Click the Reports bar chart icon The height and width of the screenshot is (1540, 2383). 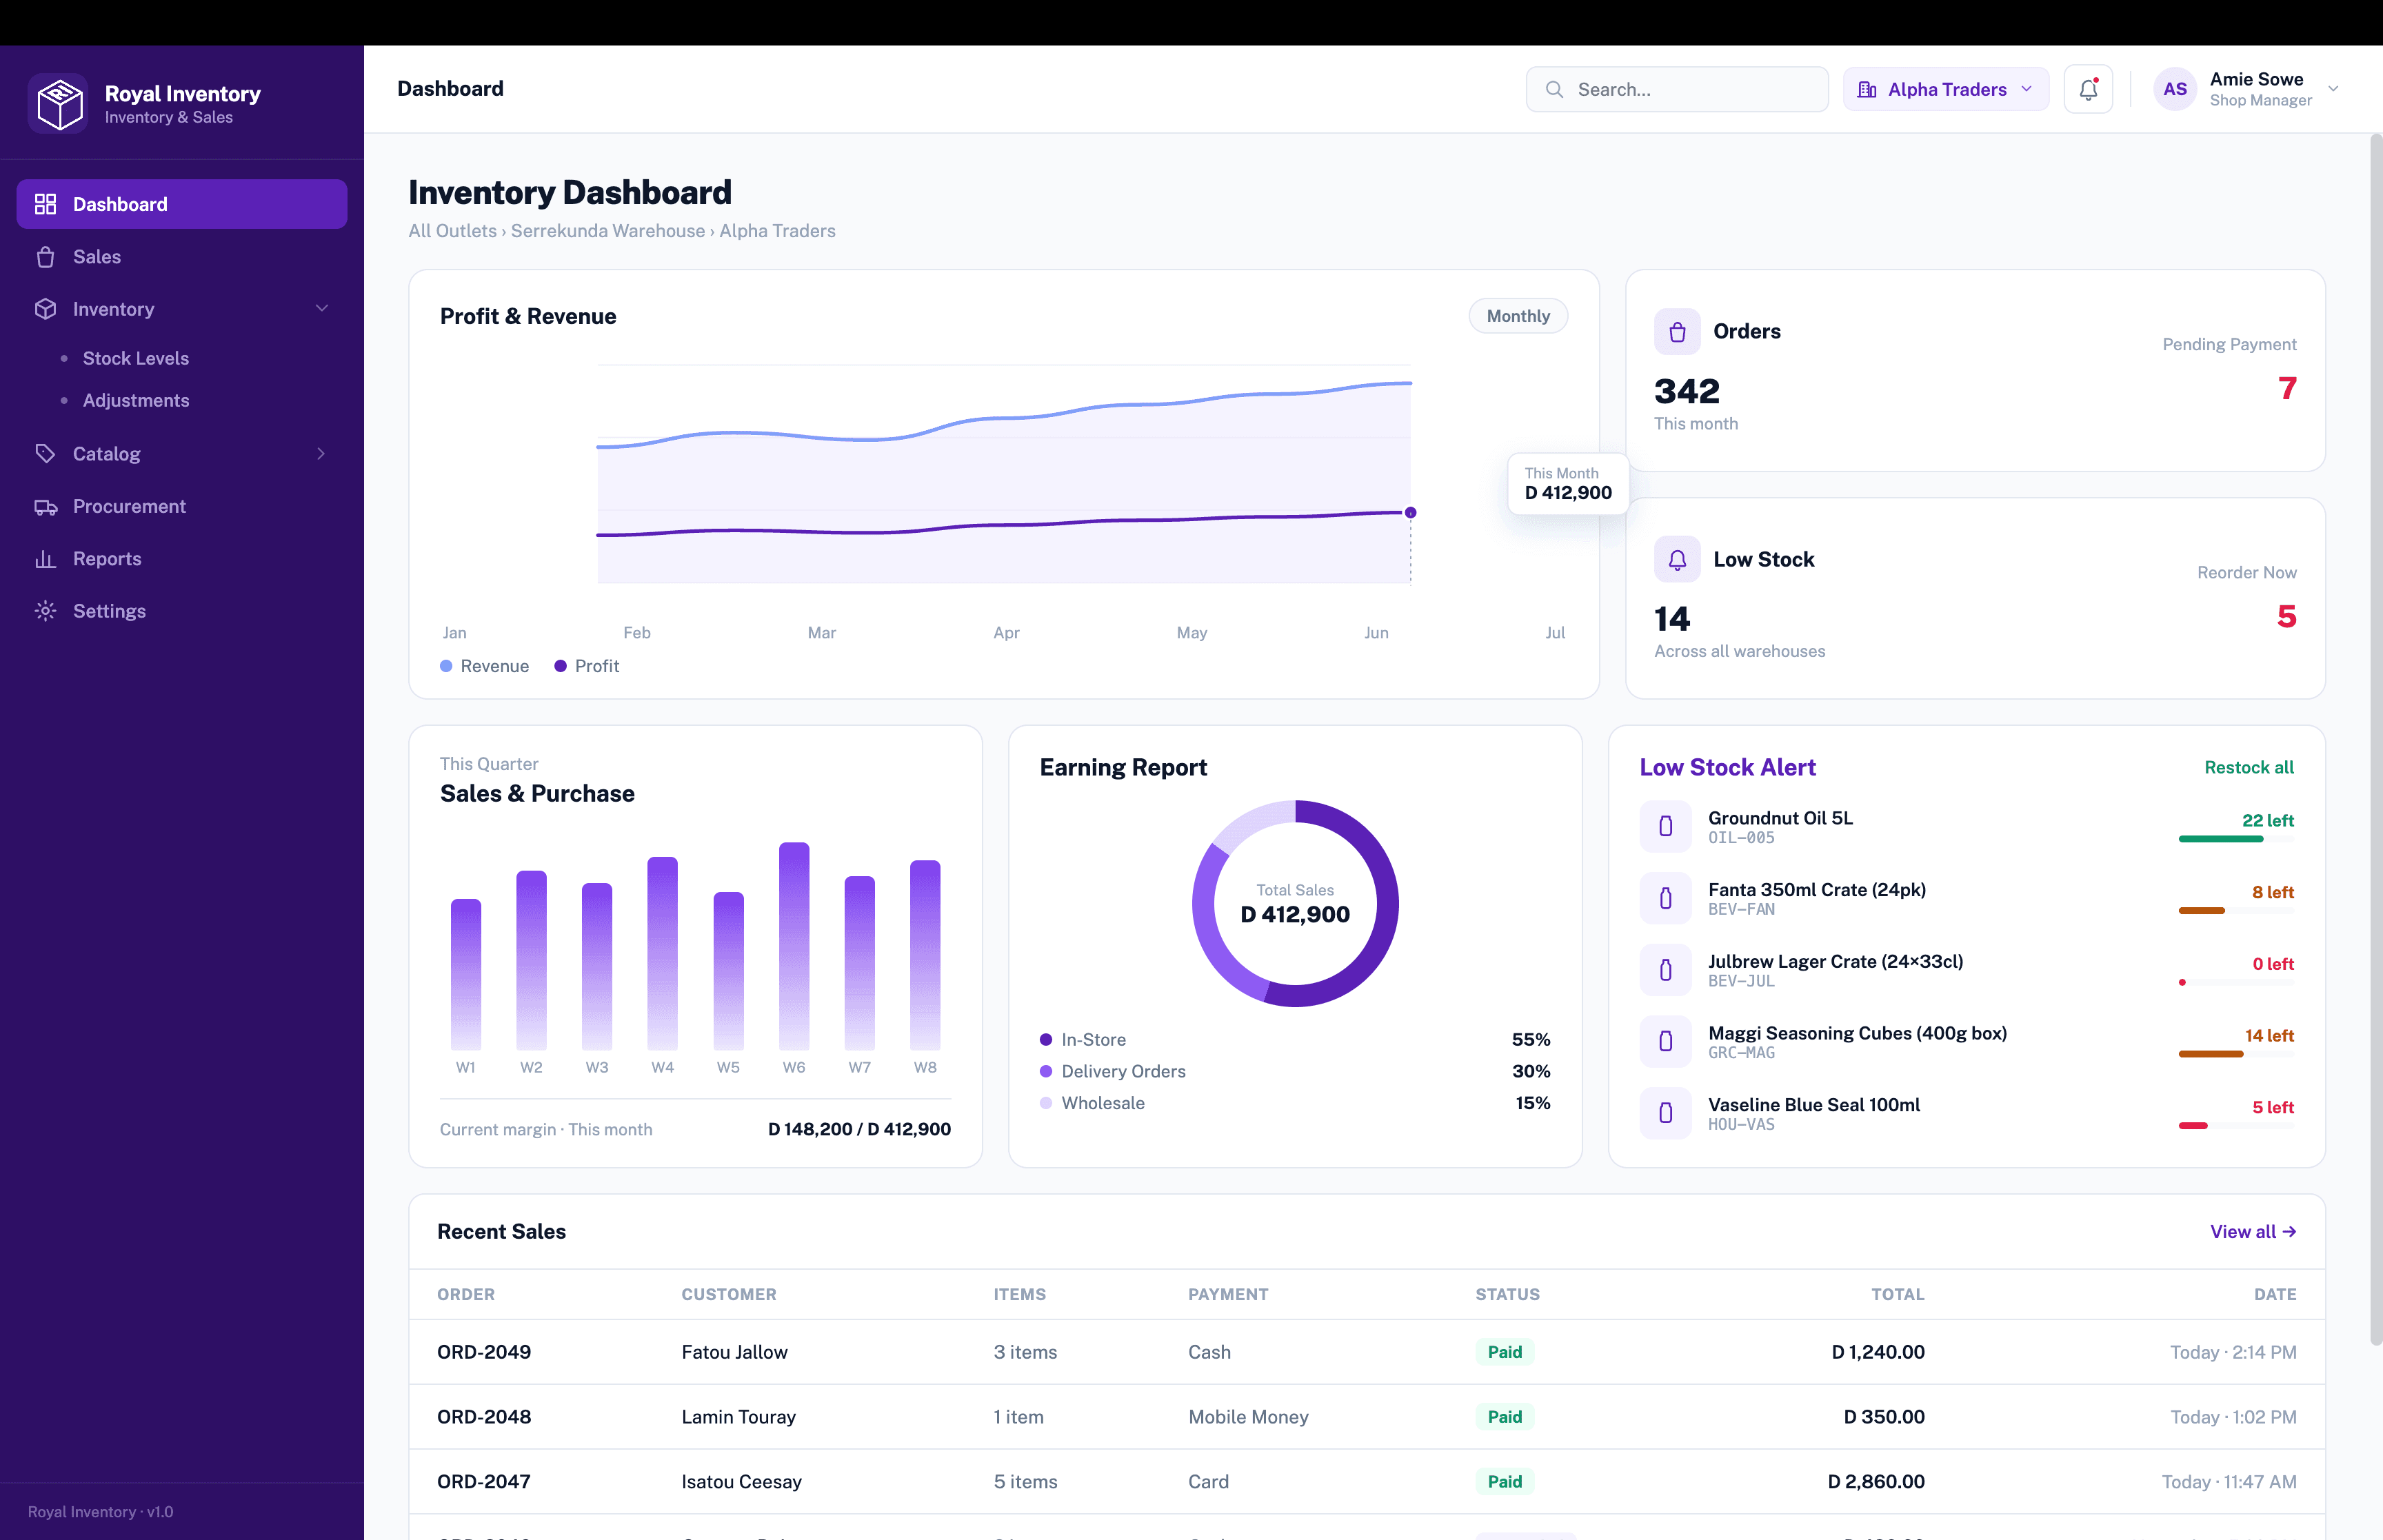[45, 558]
